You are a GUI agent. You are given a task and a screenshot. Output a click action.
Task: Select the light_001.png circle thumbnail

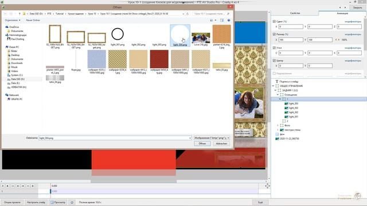(x=118, y=34)
